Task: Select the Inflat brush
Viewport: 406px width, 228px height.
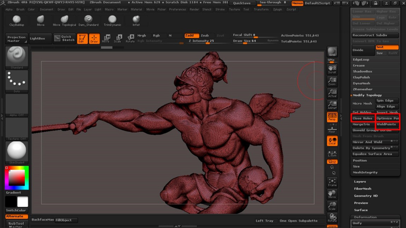Action: (136, 20)
